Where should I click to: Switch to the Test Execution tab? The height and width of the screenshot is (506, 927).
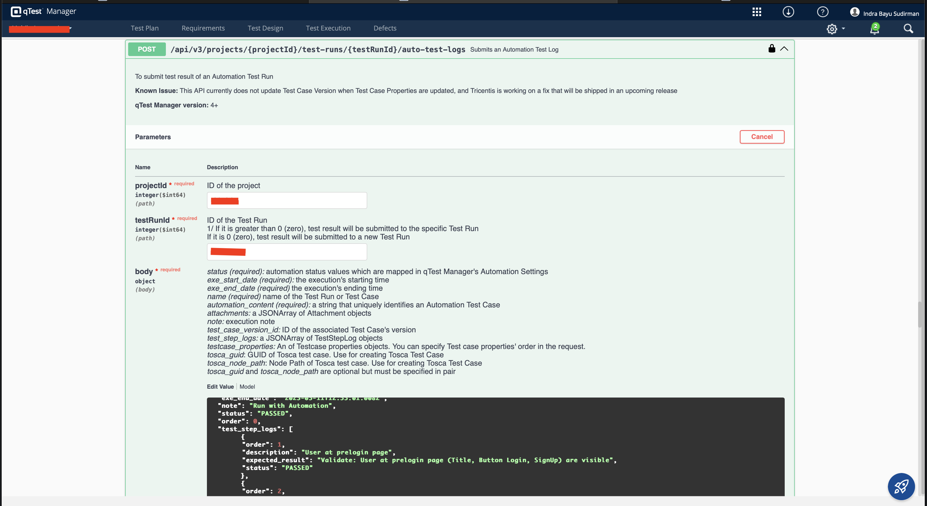click(x=328, y=28)
